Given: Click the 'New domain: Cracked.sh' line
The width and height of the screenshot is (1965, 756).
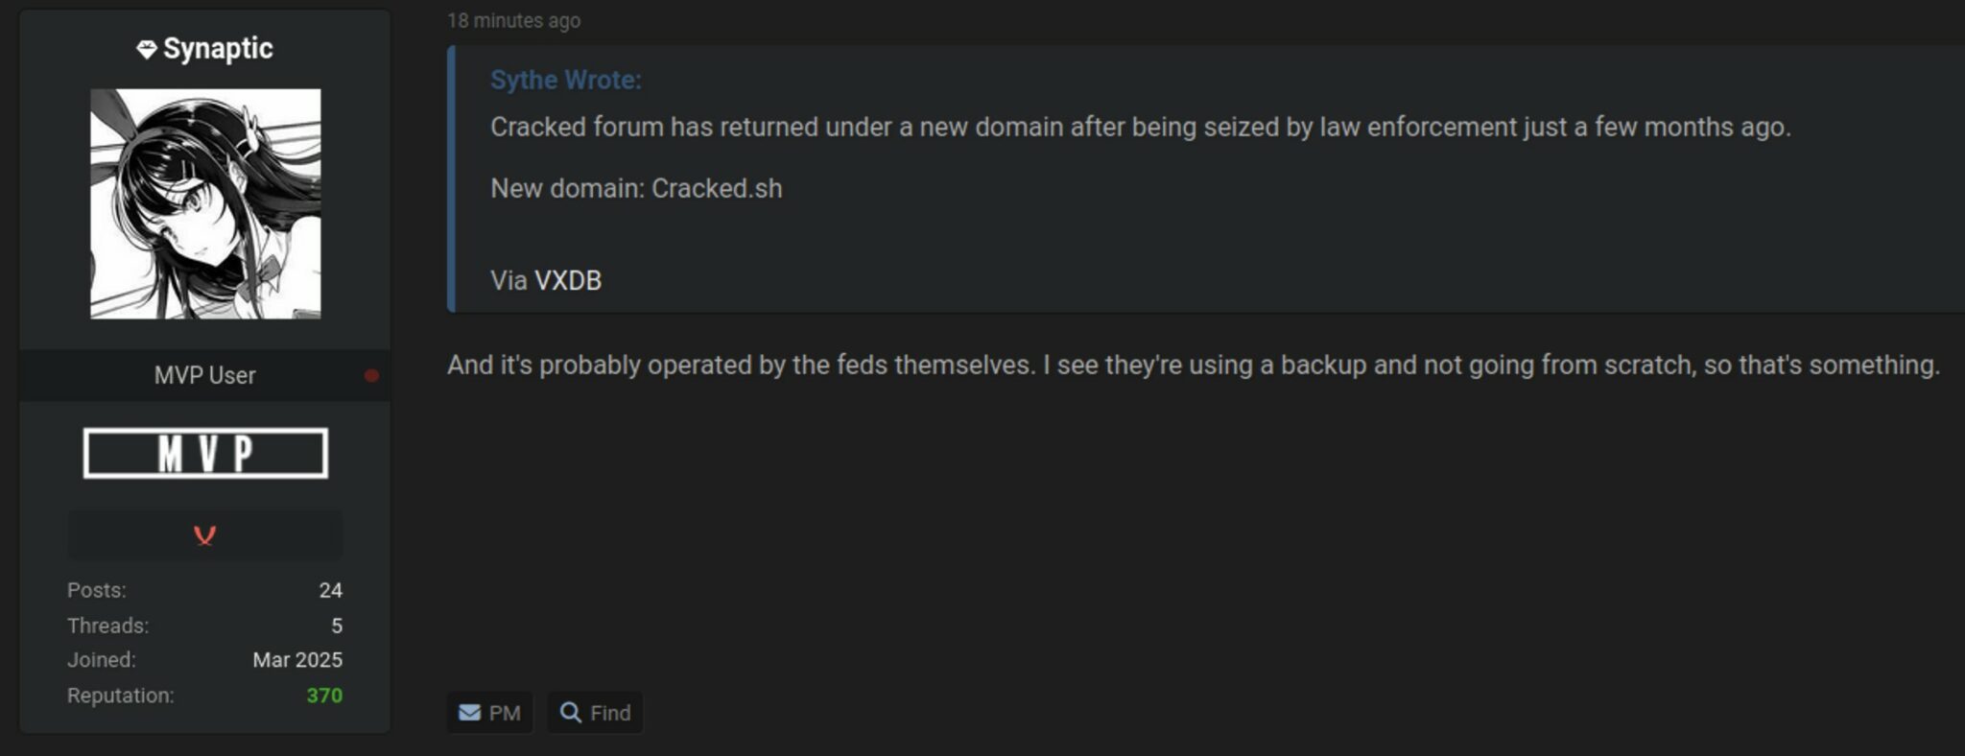Looking at the screenshot, I should pos(636,188).
